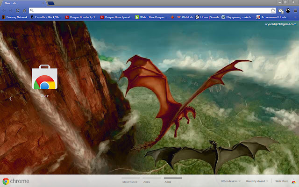Open the Chrome hamburger menu
The width and height of the screenshot is (299, 187).
tap(295, 11)
